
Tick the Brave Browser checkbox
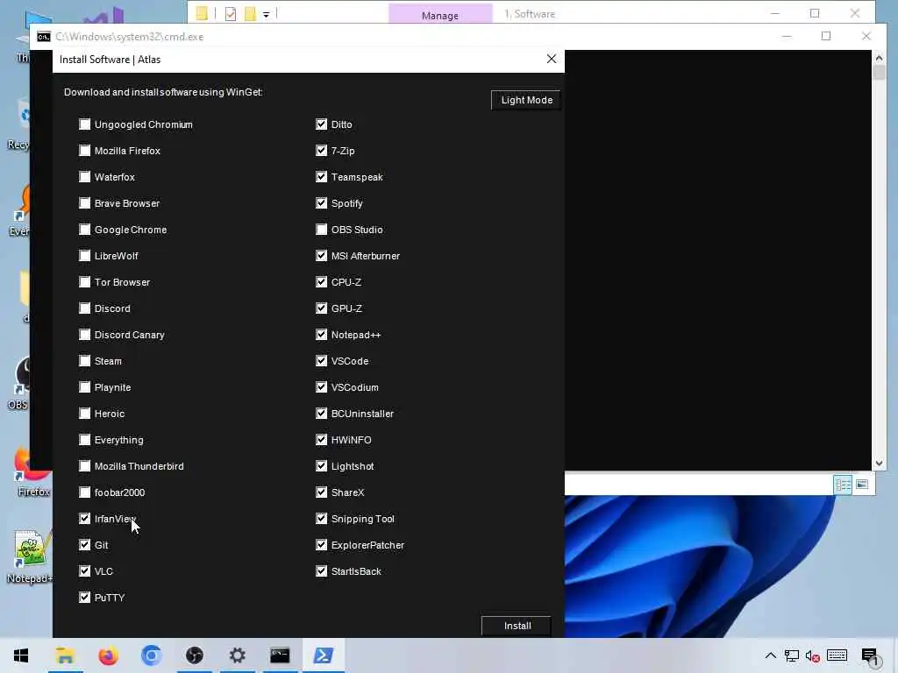click(x=85, y=203)
